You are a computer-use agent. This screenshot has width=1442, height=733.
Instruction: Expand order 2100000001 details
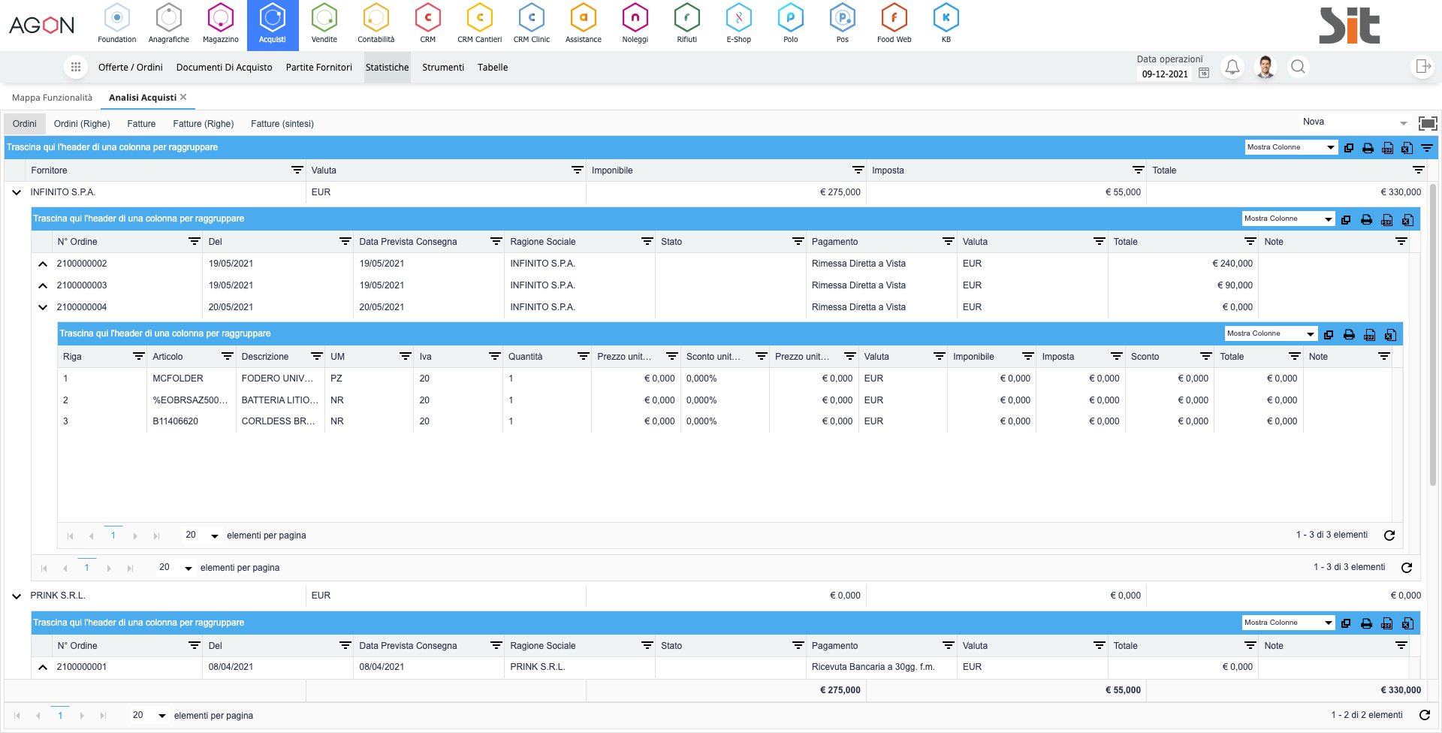coord(43,667)
